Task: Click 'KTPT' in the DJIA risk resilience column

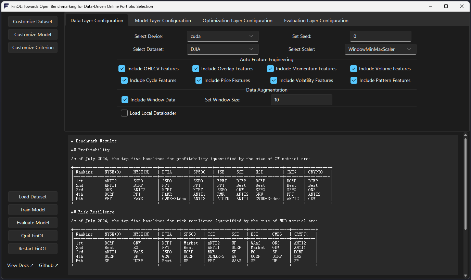Action: pyautogui.click(x=167, y=243)
